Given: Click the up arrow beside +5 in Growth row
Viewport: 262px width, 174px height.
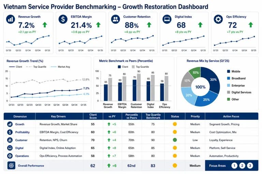Looking at the screenshot, I should (x=109, y=124).
